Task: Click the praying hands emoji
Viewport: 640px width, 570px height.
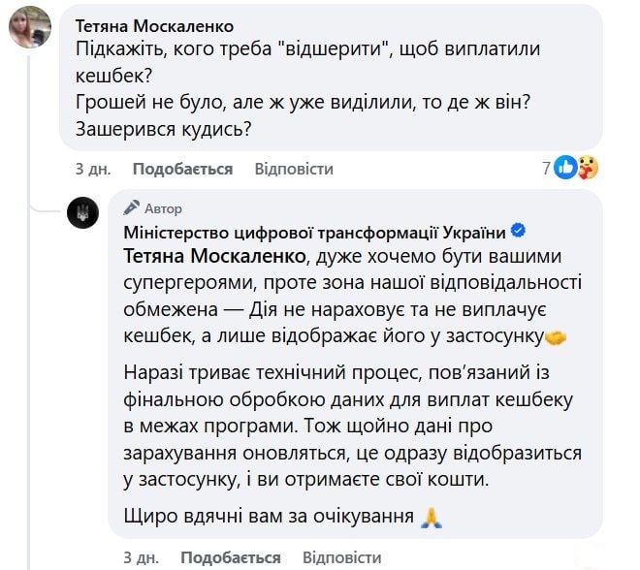Action: (x=432, y=518)
